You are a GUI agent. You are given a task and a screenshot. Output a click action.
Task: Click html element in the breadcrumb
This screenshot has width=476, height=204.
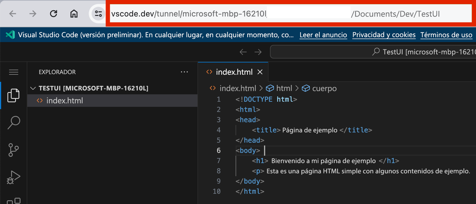(284, 88)
